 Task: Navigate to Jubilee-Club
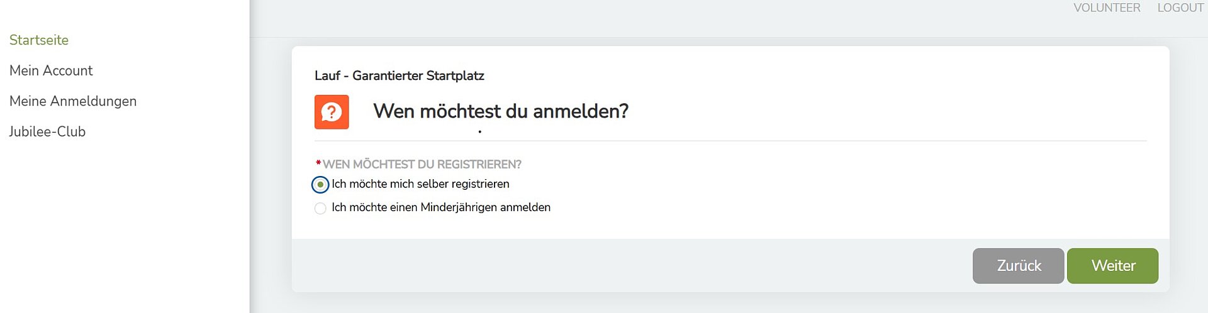(47, 131)
